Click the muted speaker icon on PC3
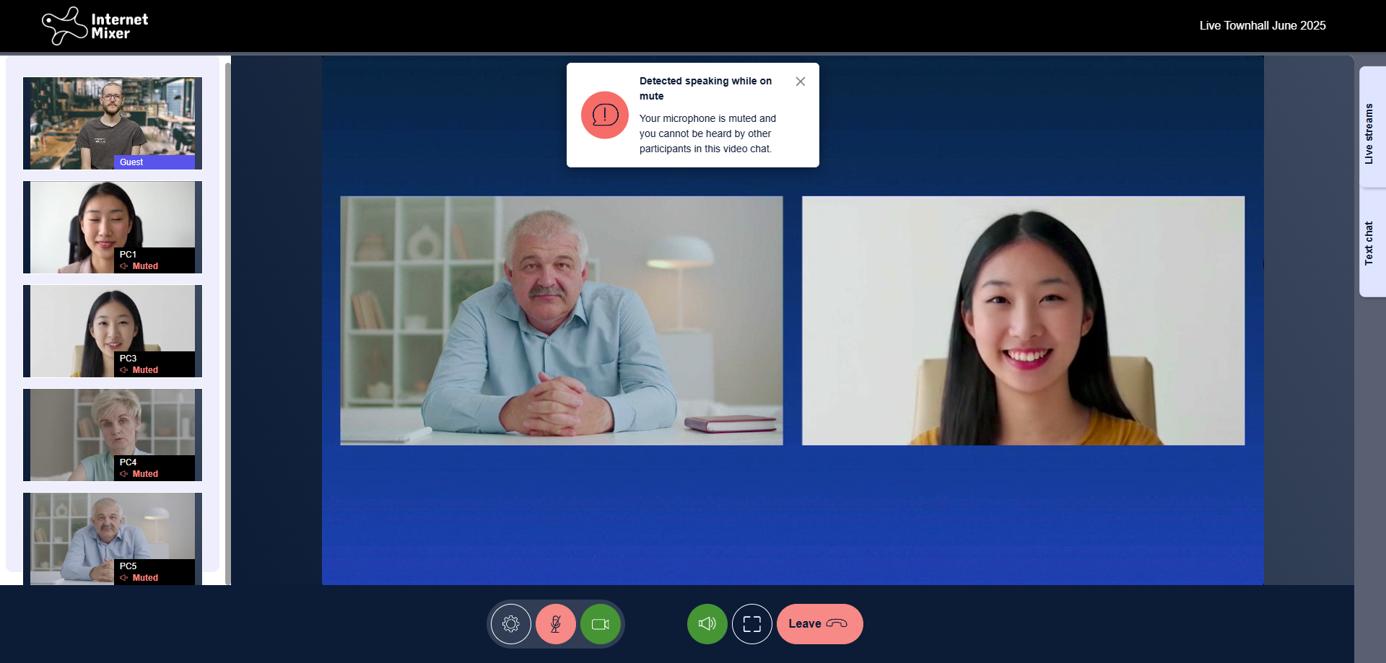The image size is (1386, 663). coord(124,370)
